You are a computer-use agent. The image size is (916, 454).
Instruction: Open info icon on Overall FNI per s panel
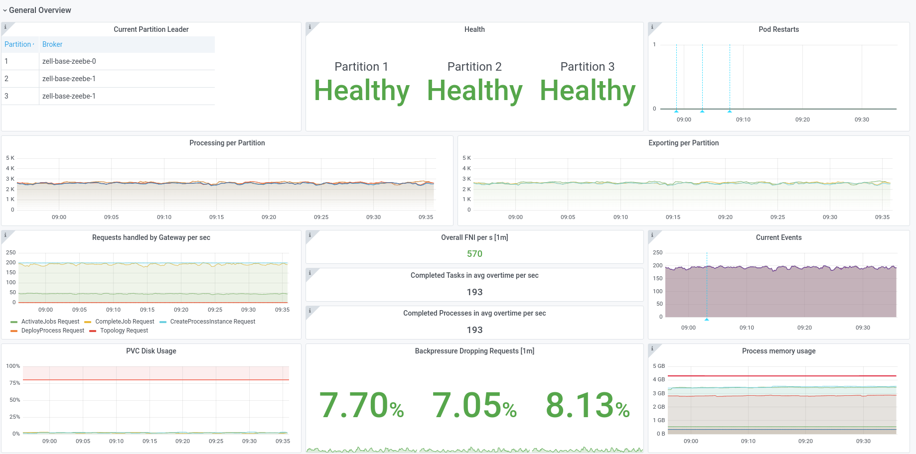click(x=310, y=235)
